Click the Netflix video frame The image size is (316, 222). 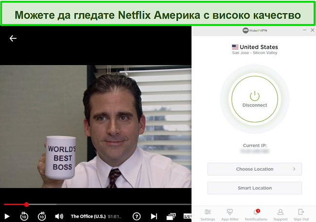tap(95, 126)
